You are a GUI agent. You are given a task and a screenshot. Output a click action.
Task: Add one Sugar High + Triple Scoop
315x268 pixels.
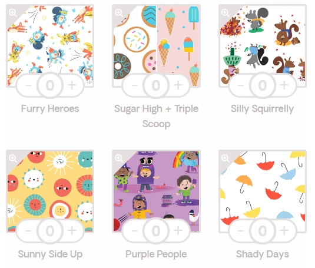click(x=178, y=85)
